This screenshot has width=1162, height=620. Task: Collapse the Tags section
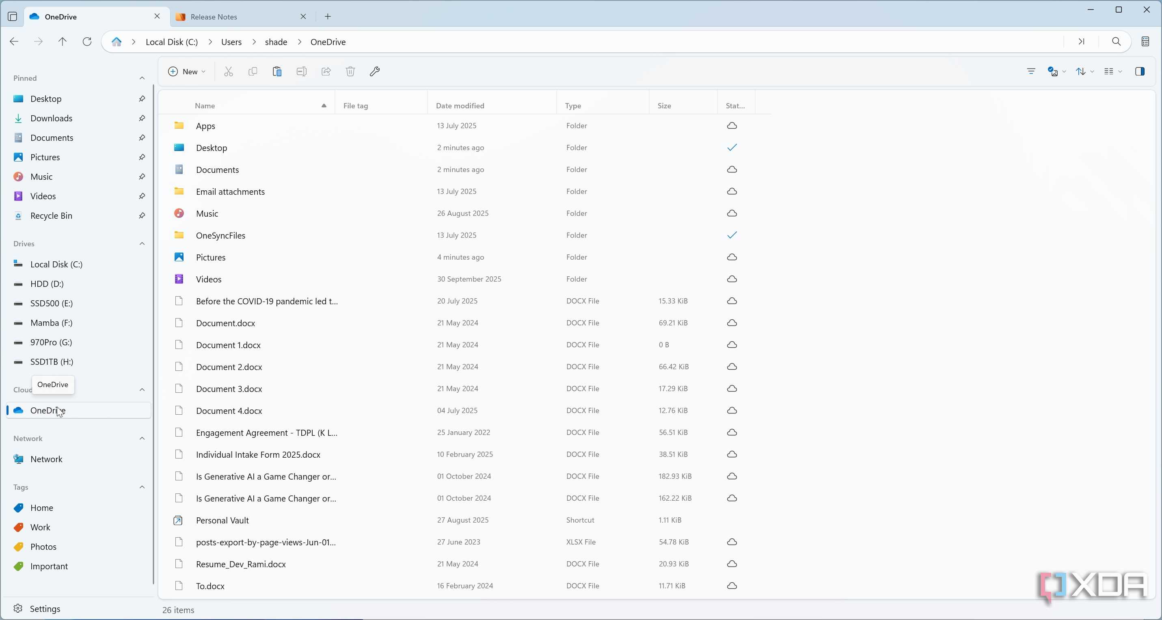pos(142,487)
